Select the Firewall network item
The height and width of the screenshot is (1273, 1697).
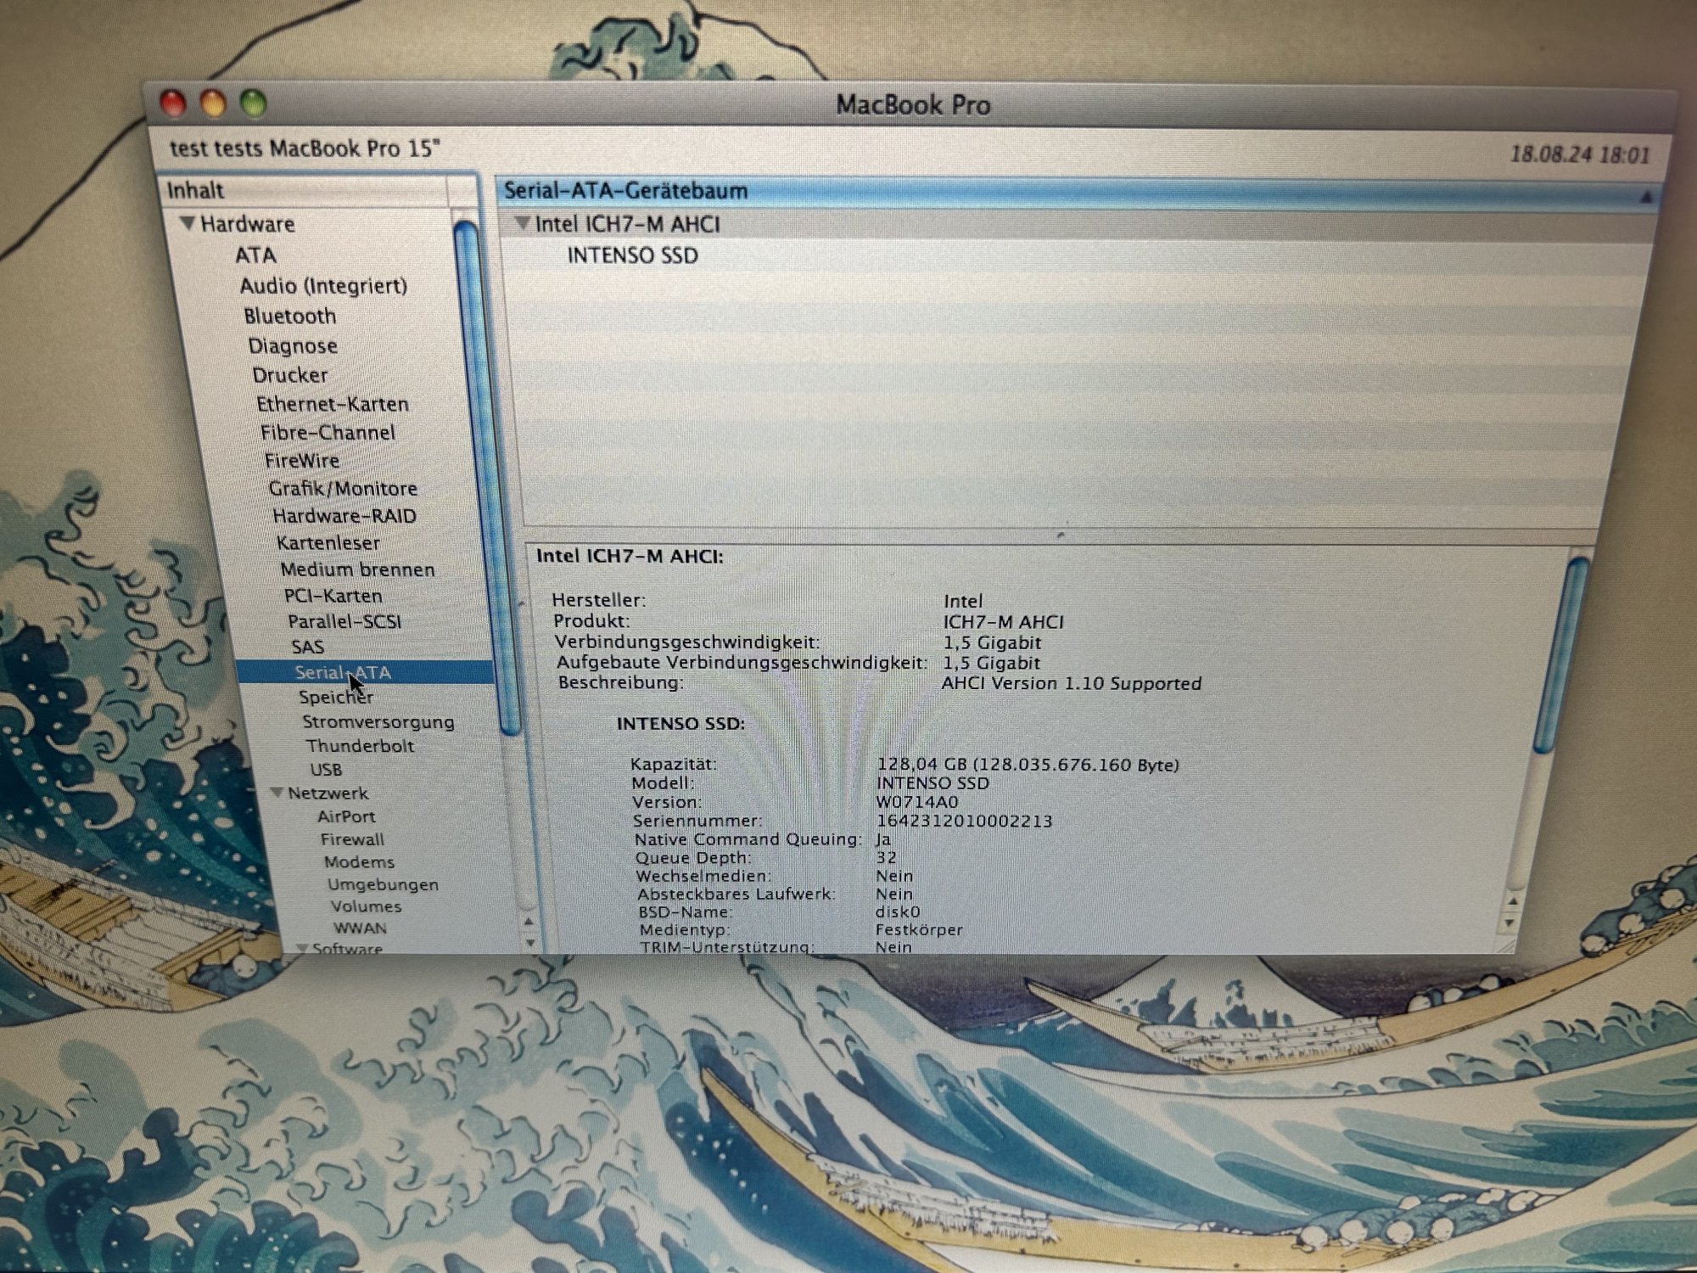(352, 839)
